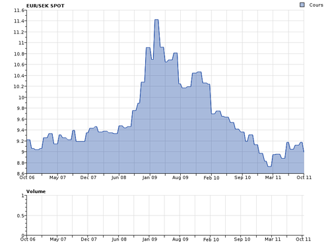Click the EUR/SEK SPOT chart title
This screenshot has width=330, height=247.
46,6
